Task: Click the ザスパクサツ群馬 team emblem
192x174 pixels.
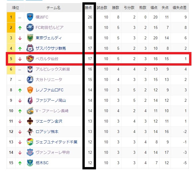Action: [x=30, y=49]
